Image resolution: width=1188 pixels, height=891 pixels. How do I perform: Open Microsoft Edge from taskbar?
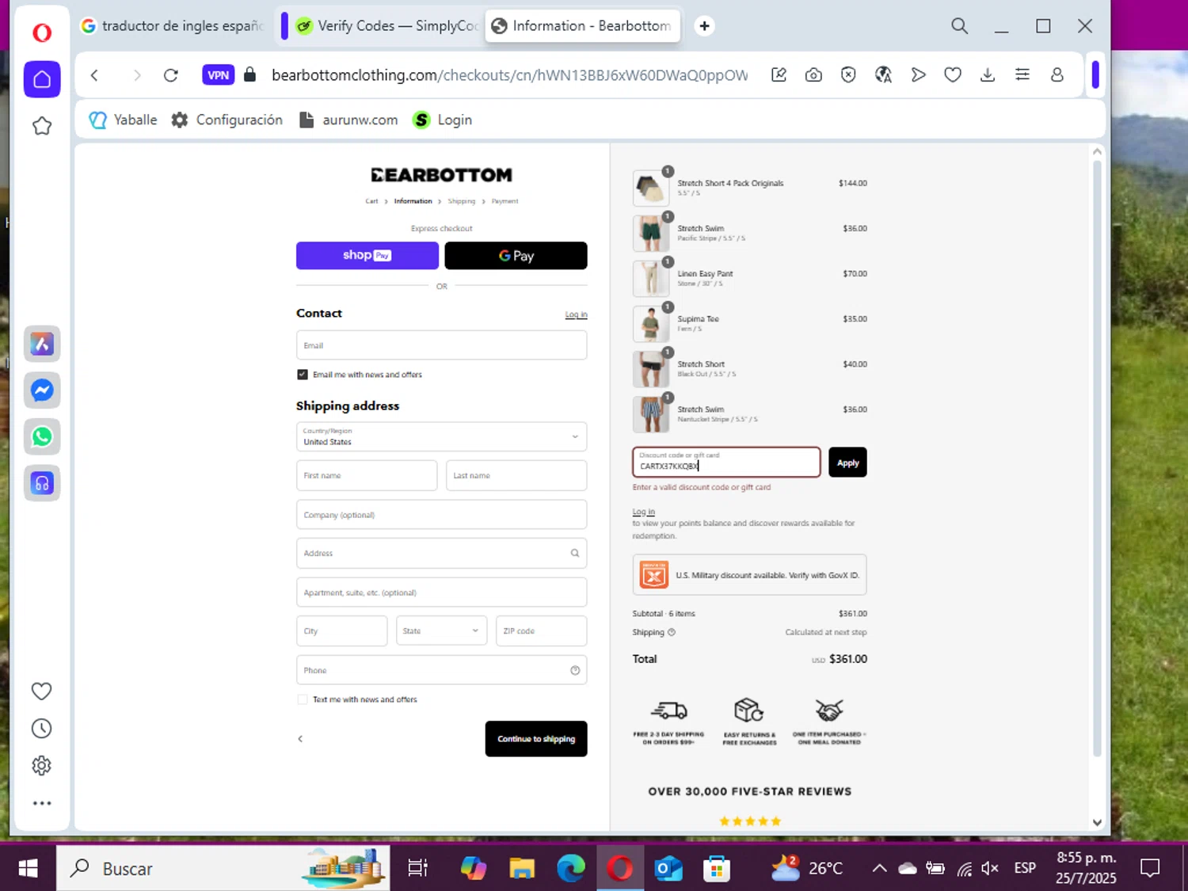coord(570,869)
